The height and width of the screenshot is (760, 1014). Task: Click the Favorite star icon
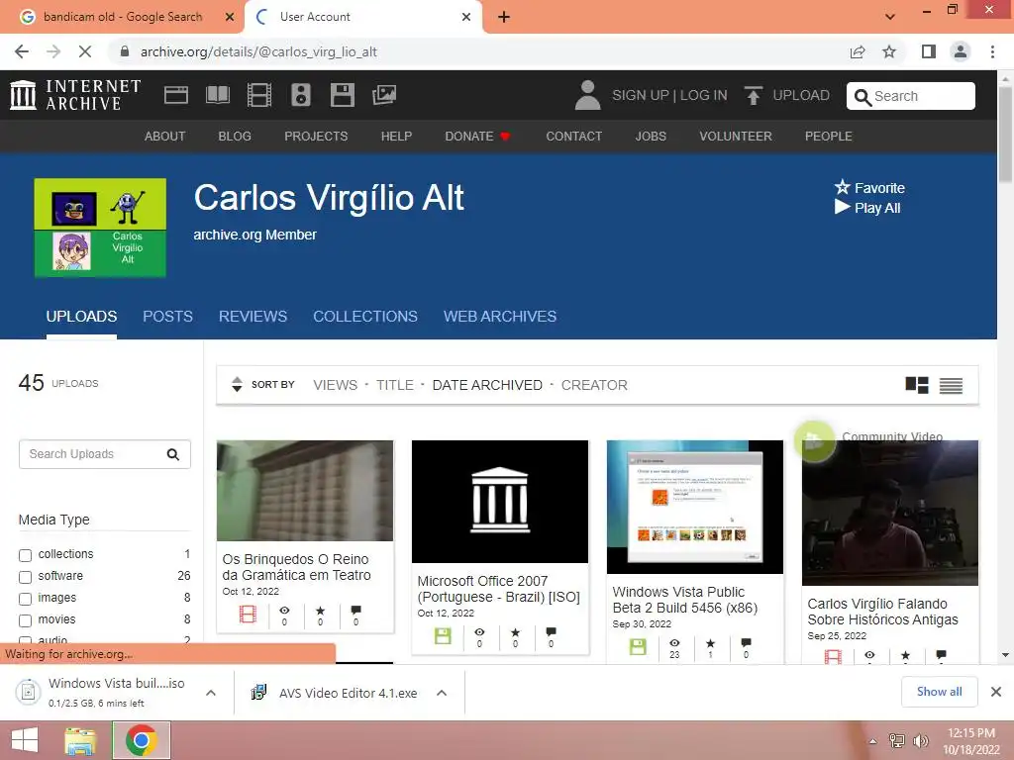[842, 187]
